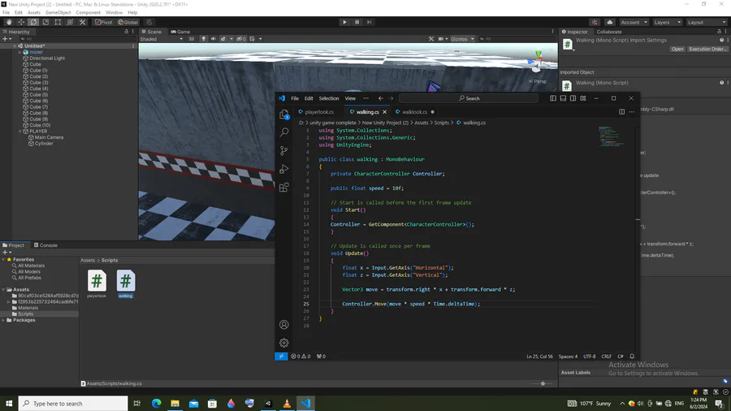This screenshot has height=411, width=731.
Task: Open the Gizmos dropdown
Action: (x=462, y=39)
